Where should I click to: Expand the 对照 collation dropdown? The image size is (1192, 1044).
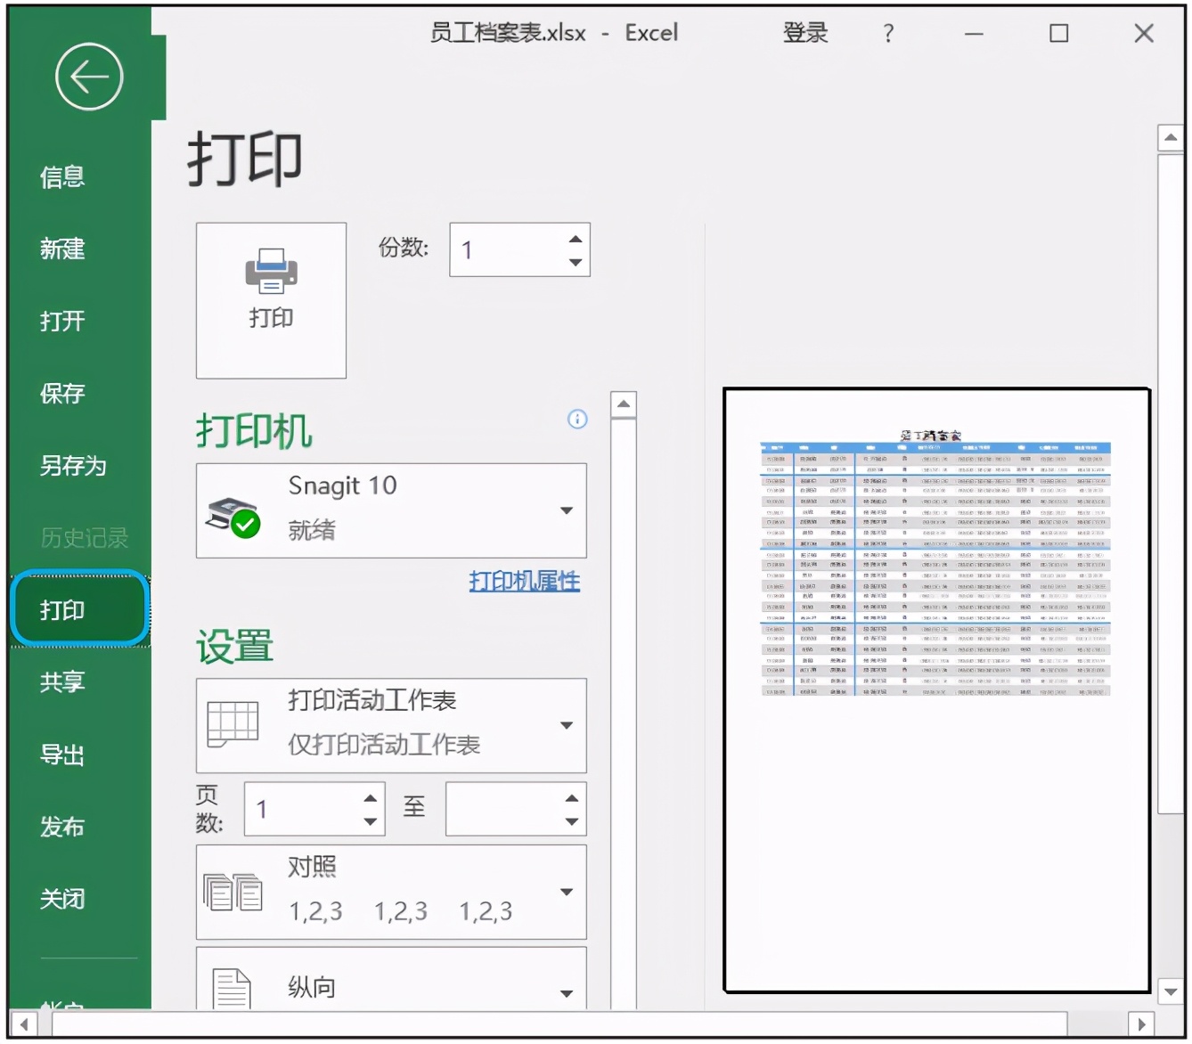567,891
